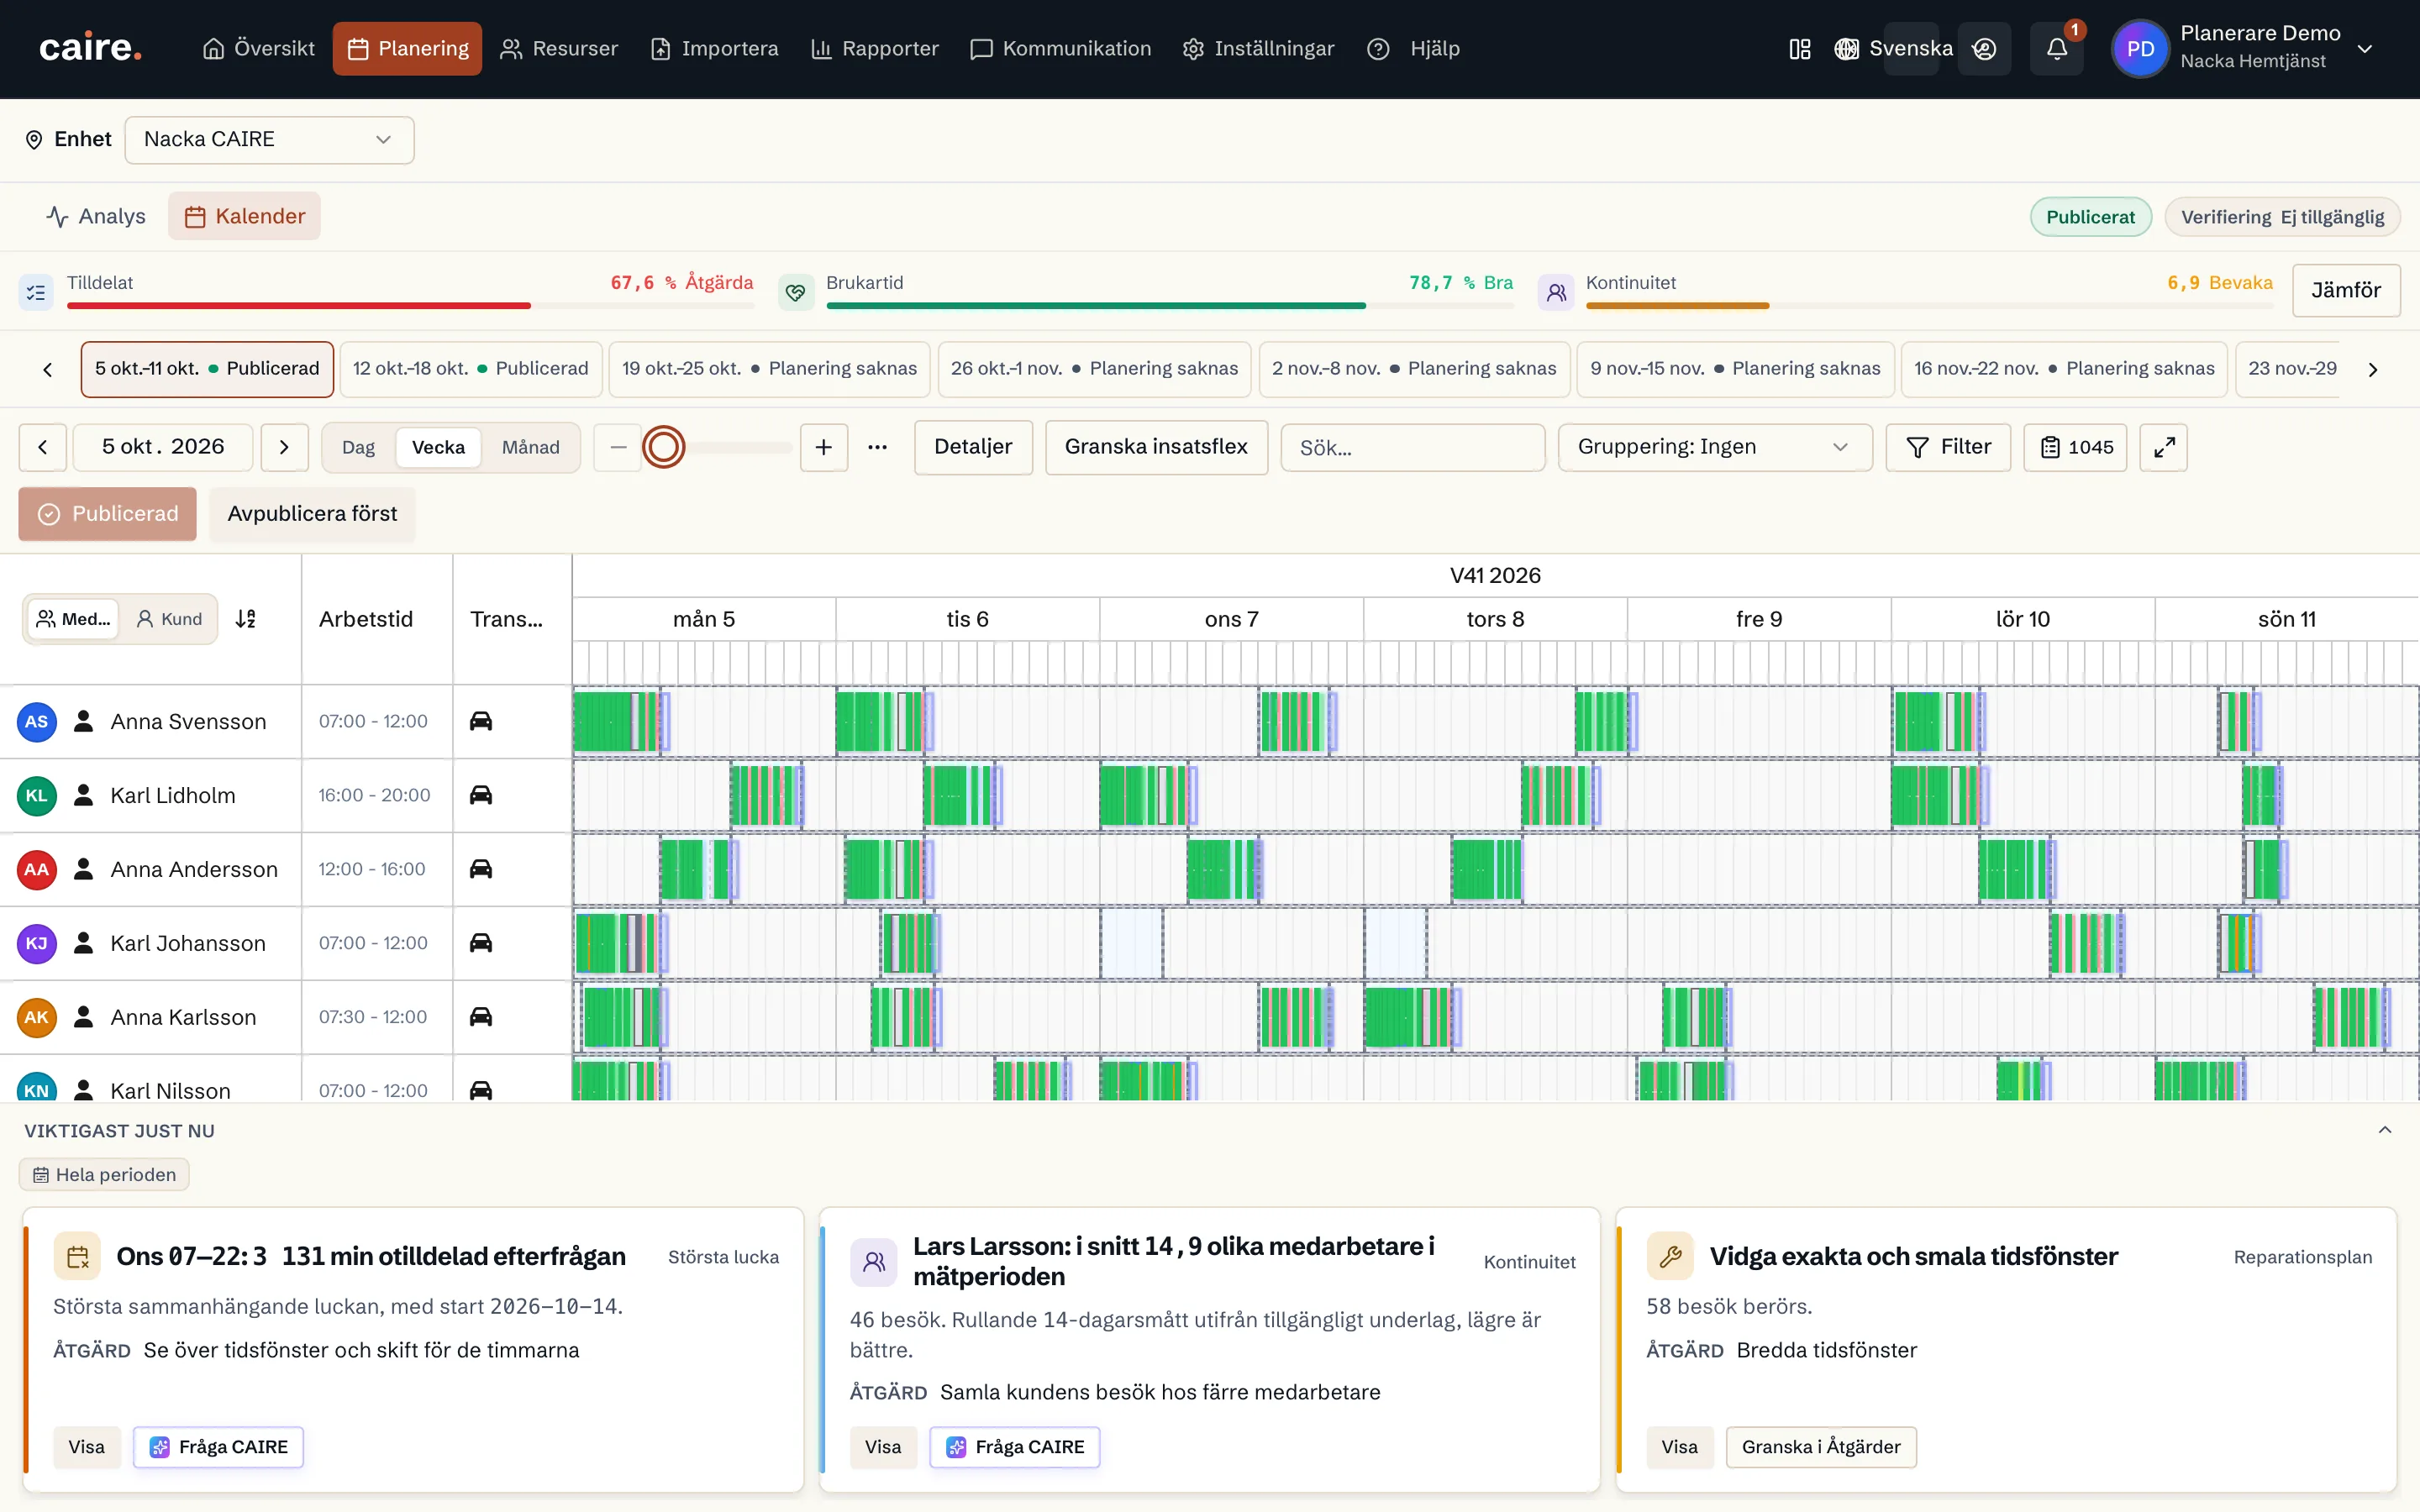This screenshot has height=1512, width=2420.
Task: Toggle row view to Kund
Action: [169, 619]
